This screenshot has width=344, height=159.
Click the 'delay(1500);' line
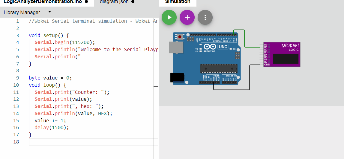[x=52, y=128]
